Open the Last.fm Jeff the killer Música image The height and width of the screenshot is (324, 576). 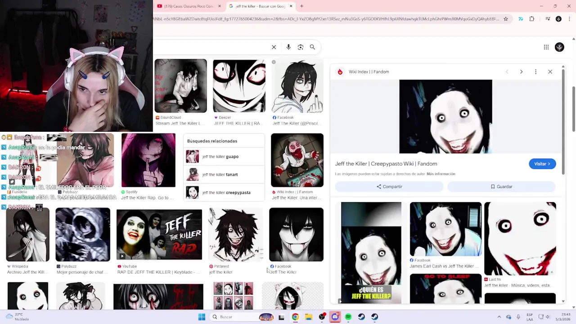tap(520, 238)
